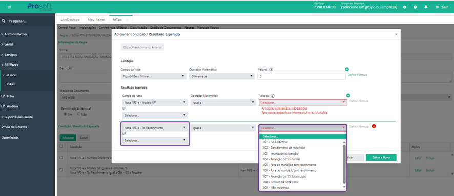The width and height of the screenshot is (454, 196).
Task: Click the options list scrollbar
Action: tap(344, 164)
